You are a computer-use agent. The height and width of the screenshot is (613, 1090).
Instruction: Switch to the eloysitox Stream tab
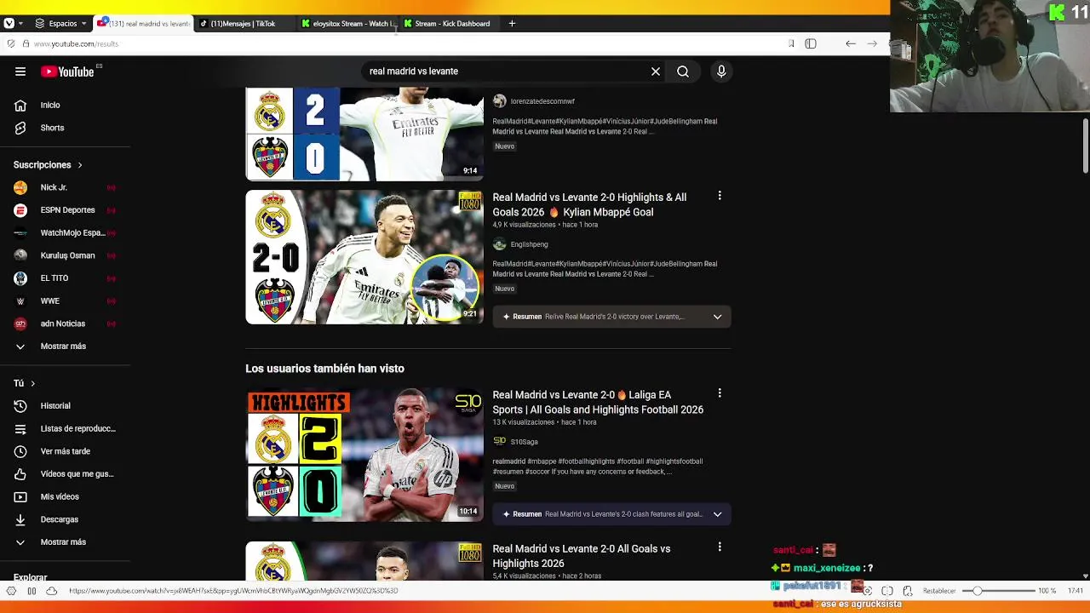point(347,24)
